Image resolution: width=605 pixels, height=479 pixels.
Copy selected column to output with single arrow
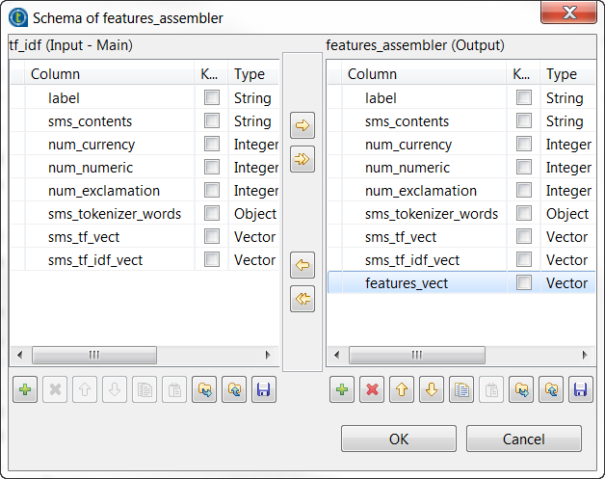[302, 124]
